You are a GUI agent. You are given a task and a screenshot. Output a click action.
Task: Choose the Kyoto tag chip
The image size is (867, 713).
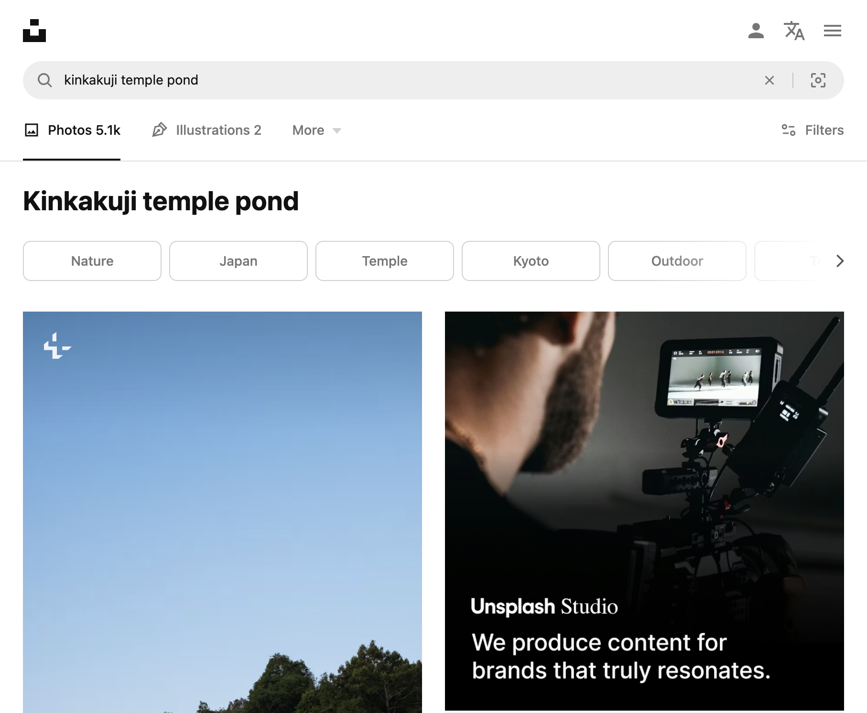pos(531,261)
